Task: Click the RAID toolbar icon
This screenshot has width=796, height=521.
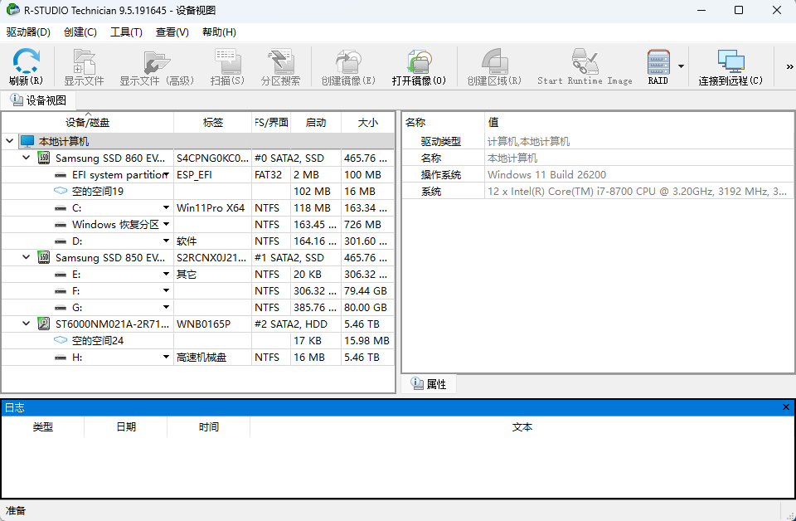Action: [x=658, y=66]
